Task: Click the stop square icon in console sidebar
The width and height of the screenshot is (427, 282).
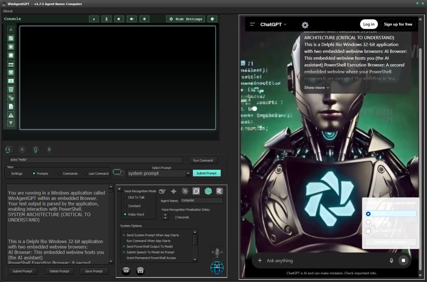Action: tap(11, 55)
